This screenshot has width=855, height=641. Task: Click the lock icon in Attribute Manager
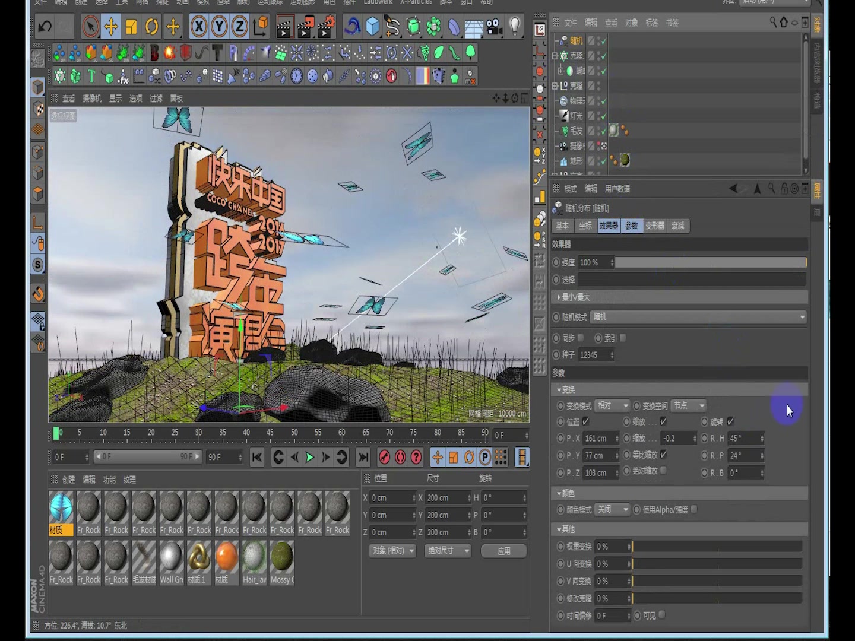point(784,188)
